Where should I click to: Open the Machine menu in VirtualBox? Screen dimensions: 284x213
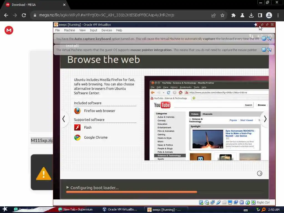[x=69, y=30]
